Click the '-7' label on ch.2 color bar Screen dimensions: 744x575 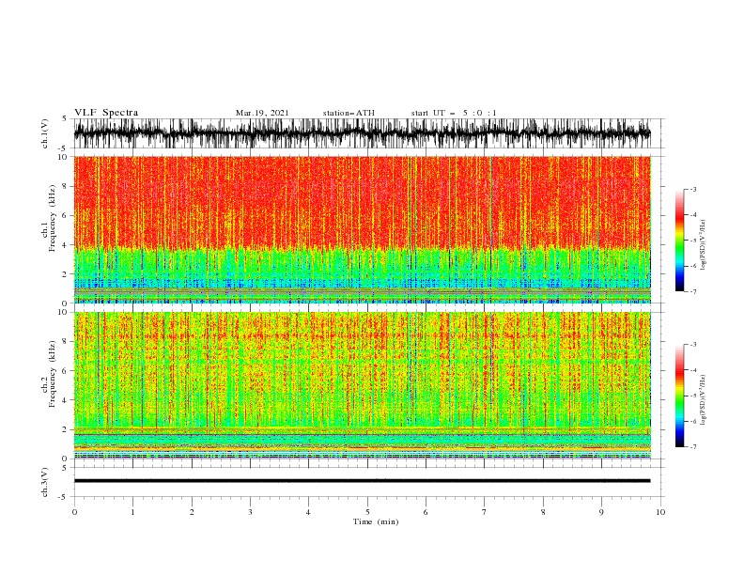click(x=692, y=447)
